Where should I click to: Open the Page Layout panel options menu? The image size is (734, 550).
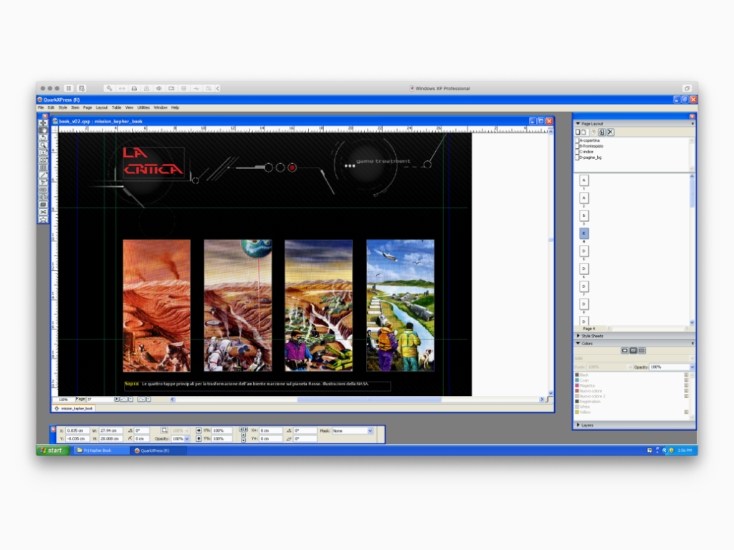692,123
